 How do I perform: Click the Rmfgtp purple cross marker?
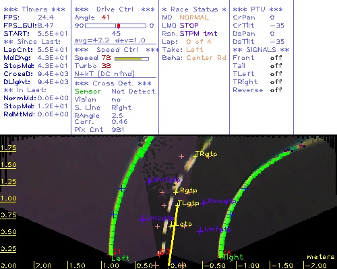149,181
